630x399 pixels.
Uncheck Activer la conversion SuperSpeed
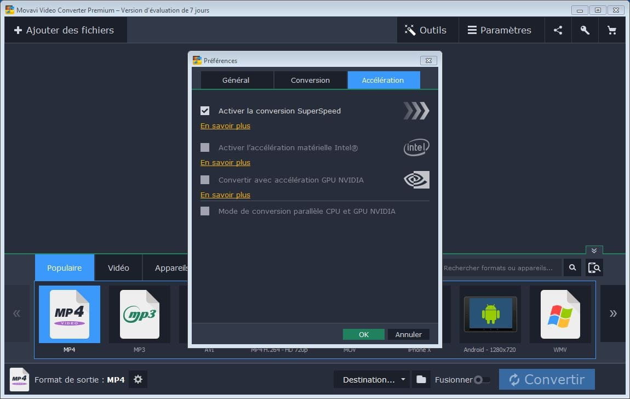tap(205, 111)
